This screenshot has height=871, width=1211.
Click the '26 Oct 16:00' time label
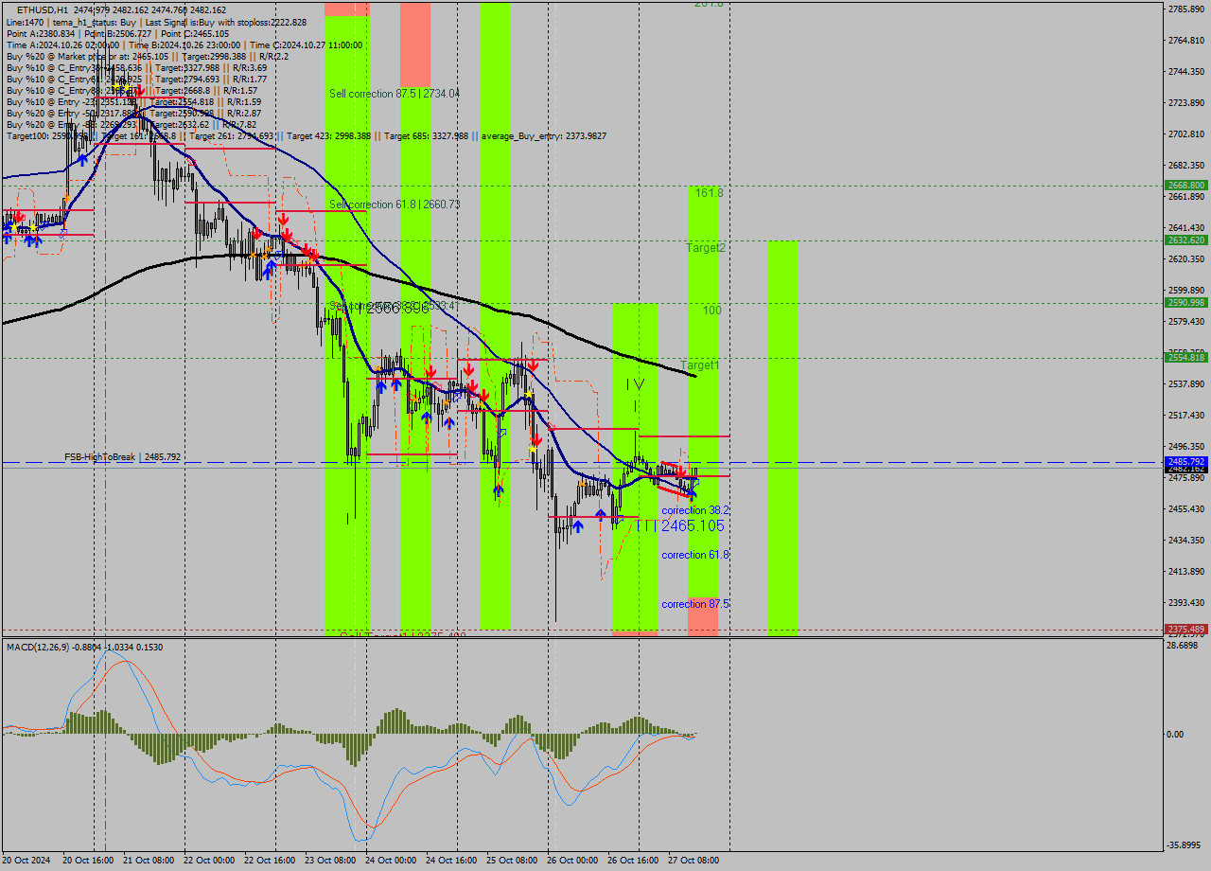(x=633, y=860)
